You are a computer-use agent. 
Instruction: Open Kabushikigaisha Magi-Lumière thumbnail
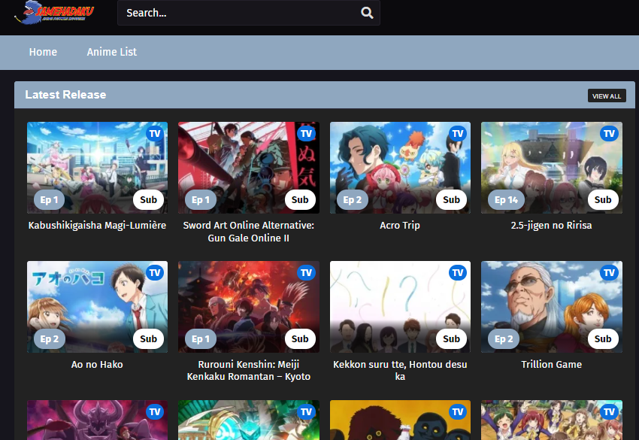pyautogui.click(x=97, y=168)
